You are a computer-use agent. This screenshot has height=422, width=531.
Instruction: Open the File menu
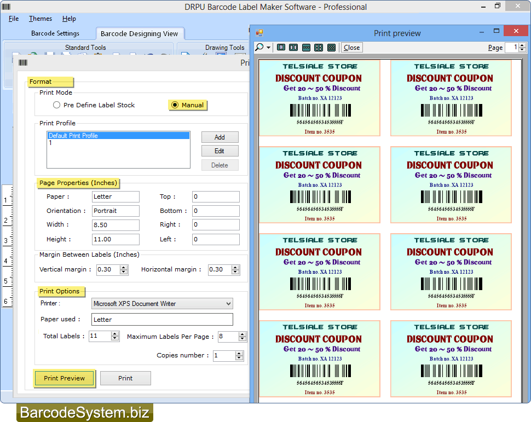point(14,19)
